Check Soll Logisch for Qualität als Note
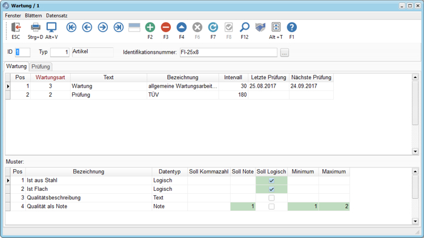The height and width of the screenshot is (238, 424). tap(271, 207)
